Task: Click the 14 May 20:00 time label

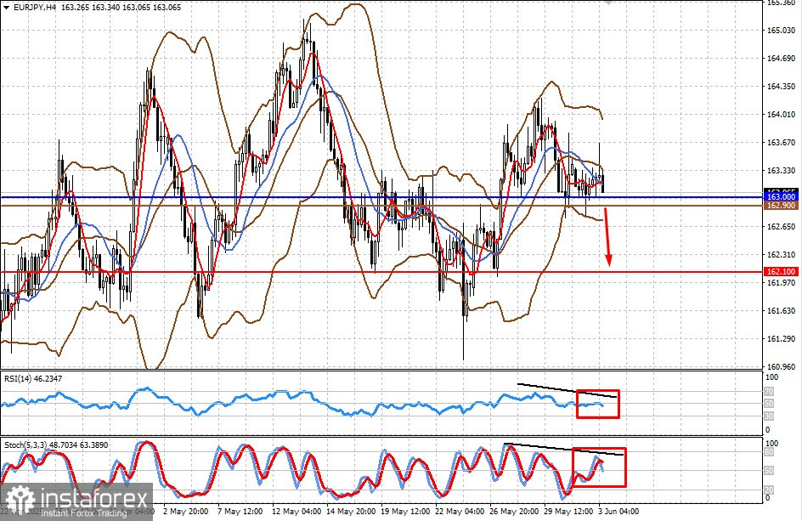Action: point(352,512)
